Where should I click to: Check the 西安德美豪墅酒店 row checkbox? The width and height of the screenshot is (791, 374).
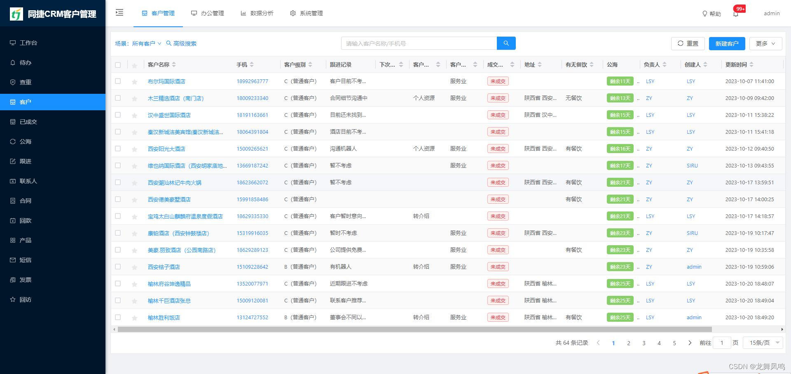118,199
